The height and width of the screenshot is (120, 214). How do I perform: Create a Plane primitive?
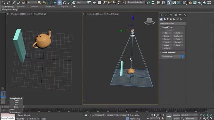click(178, 45)
